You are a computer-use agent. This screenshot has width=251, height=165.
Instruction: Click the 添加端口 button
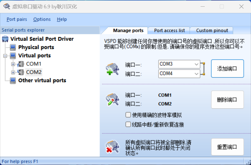point(227,69)
